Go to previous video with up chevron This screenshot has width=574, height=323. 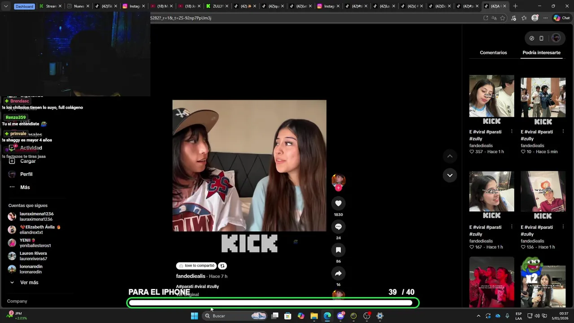click(x=450, y=156)
